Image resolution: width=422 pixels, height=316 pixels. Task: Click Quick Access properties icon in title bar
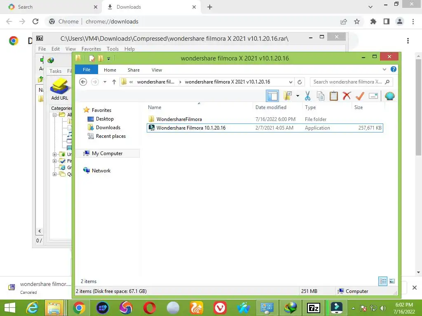(x=92, y=58)
